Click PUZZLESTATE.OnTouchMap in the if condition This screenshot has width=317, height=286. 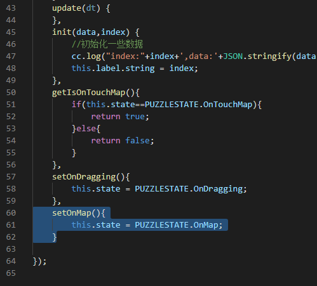198,105
